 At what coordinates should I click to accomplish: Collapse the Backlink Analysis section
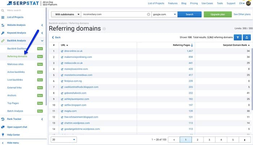tap(42, 41)
